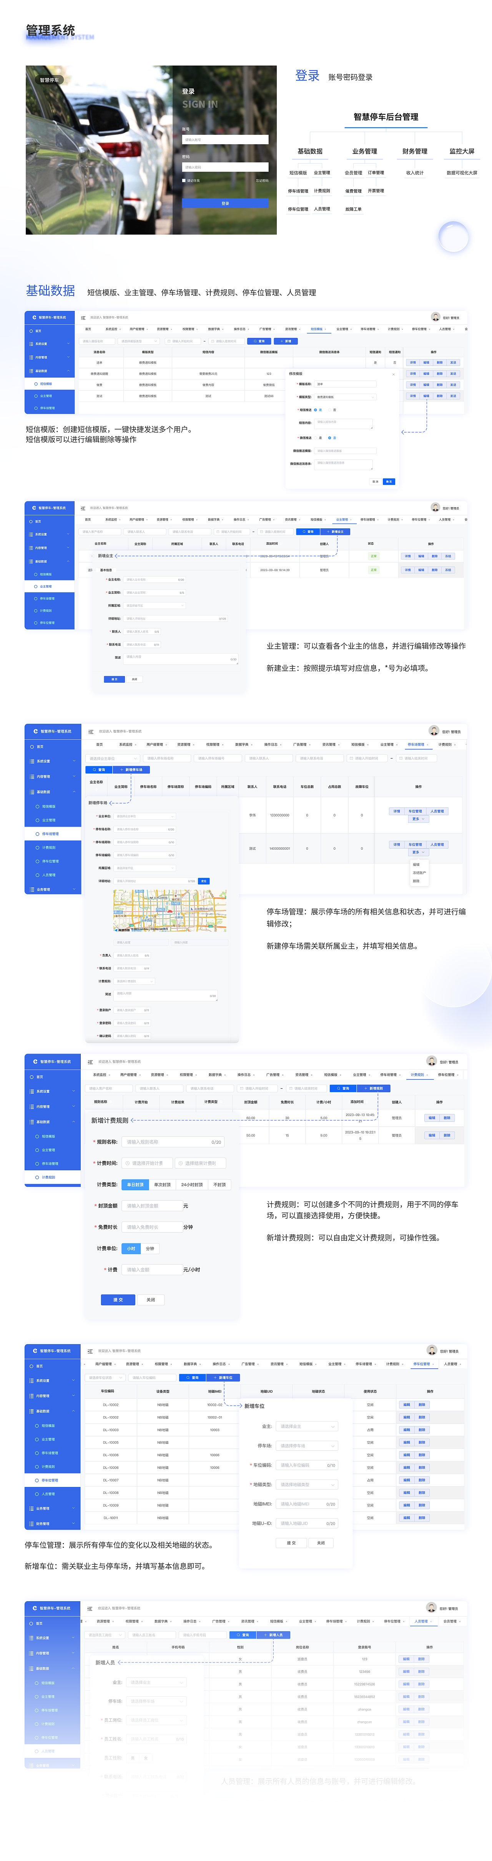Click the 财务管理 icon in 停车位管理 screen sidebar

pos(32,1524)
